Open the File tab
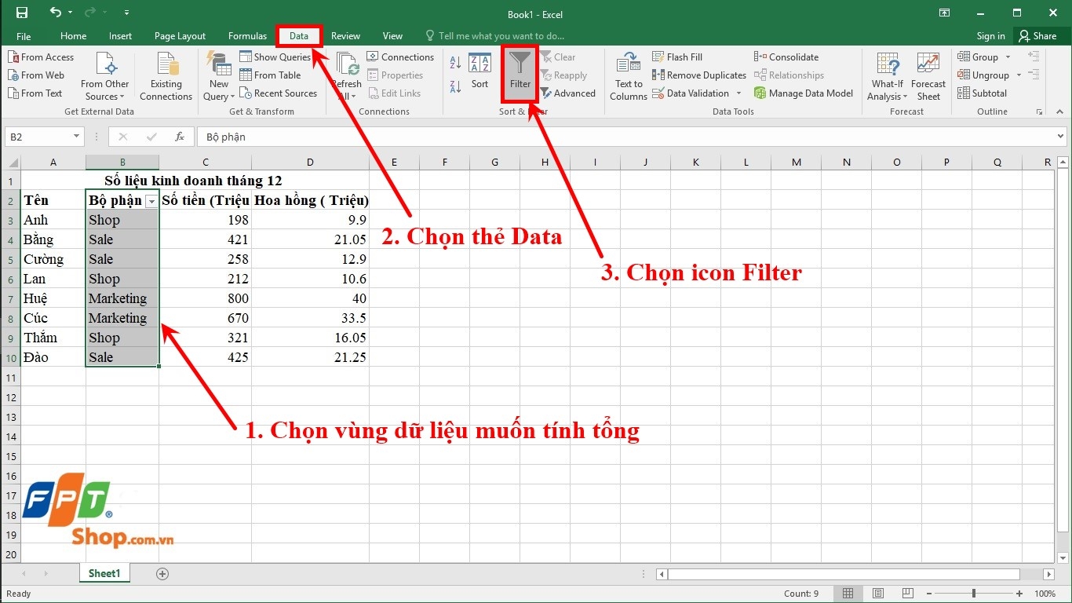The width and height of the screenshot is (1072, 603). point(24,36)
